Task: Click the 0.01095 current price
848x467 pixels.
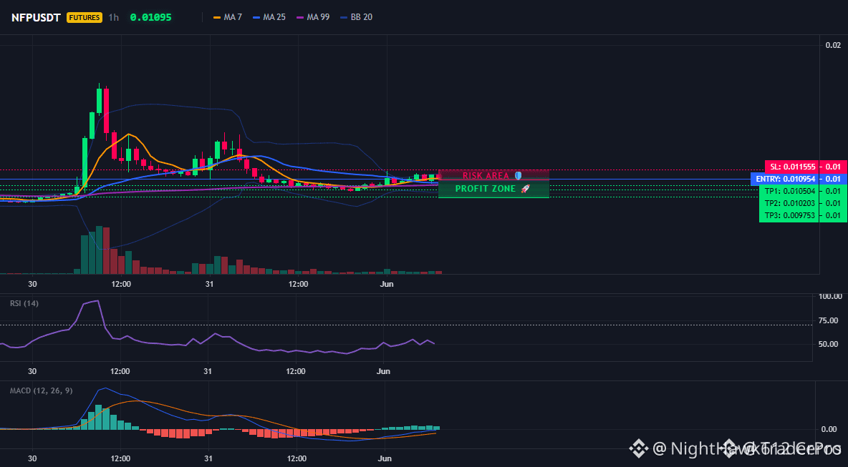Action: point(151,17)
